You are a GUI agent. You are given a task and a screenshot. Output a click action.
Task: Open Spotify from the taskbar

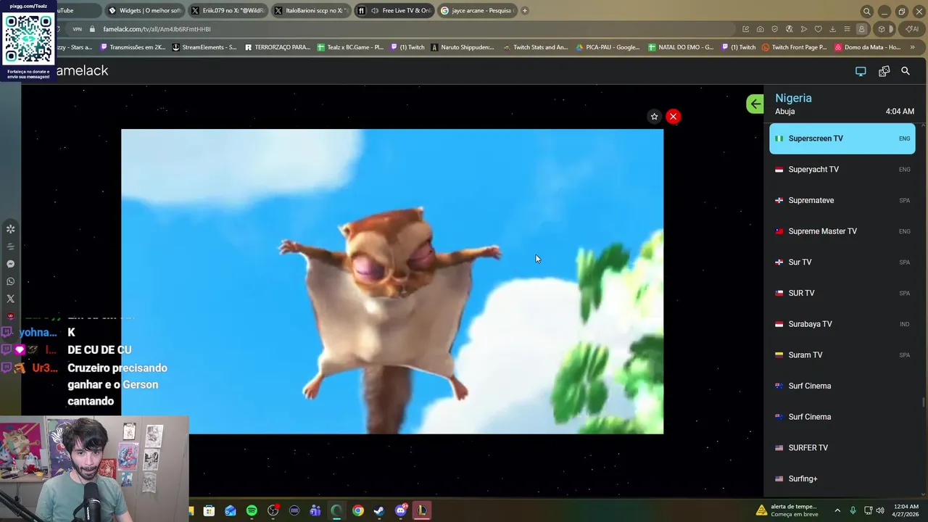click(252, 510)
